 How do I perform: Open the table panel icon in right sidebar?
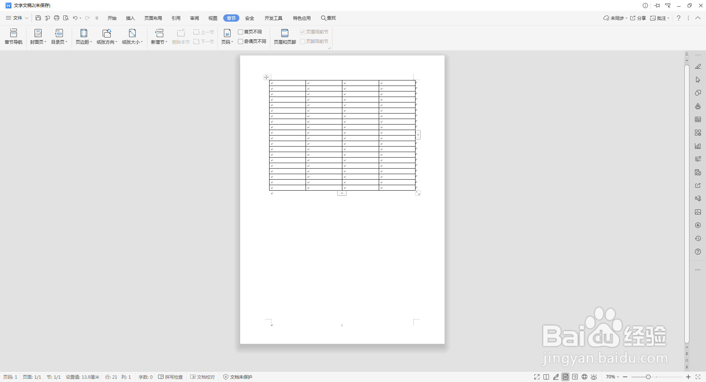point(698,119)
